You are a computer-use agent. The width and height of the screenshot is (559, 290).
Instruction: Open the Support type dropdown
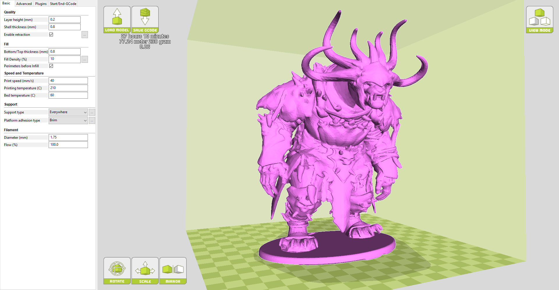(68, 112)
